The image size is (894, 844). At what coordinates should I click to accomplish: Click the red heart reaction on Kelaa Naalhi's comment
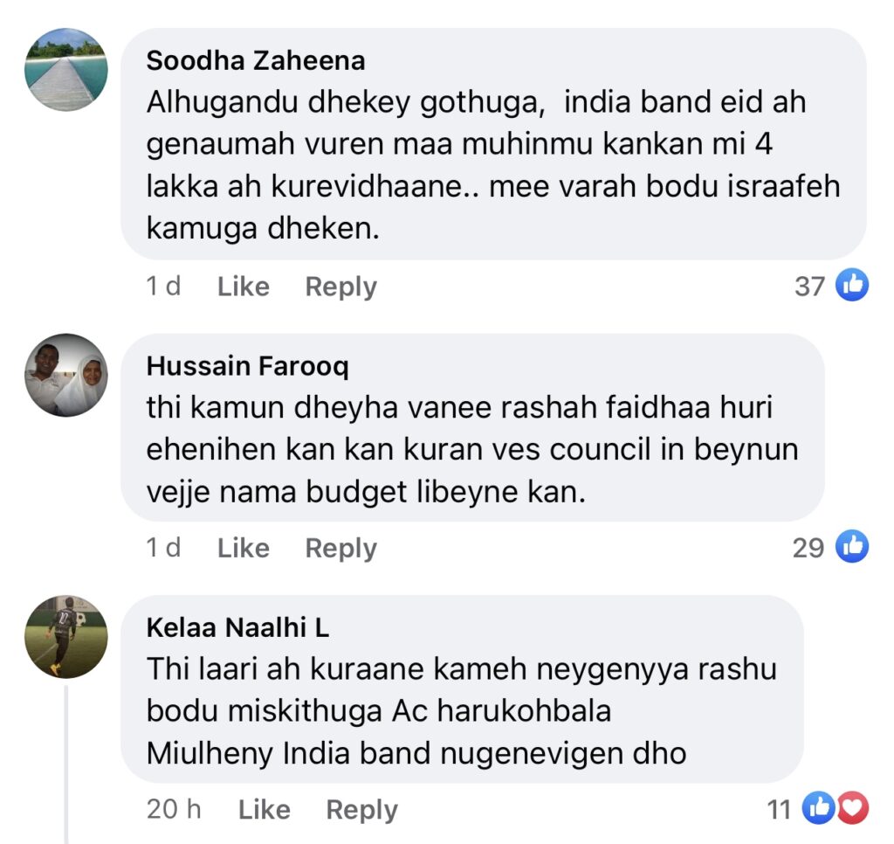(x=853, y=809)
